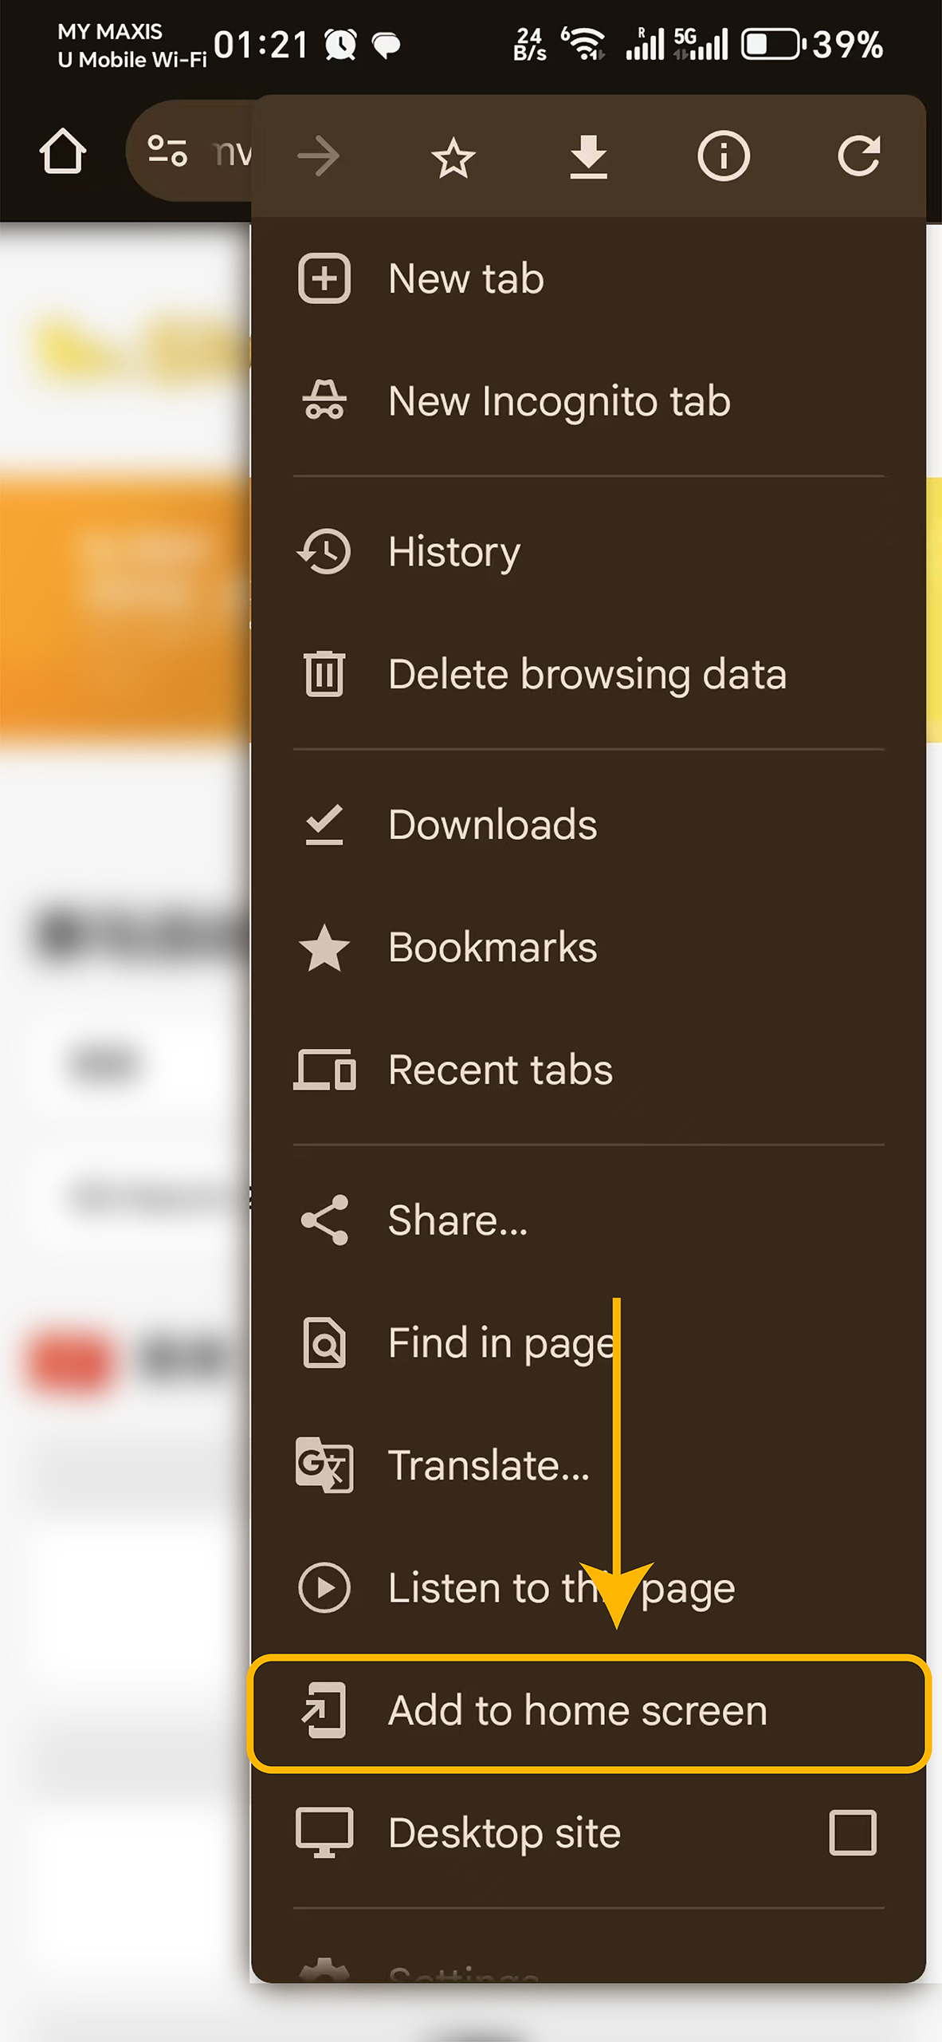Open the Downloads list
Image resolution: width=942 pixels, height=2042 pixels.
492,825
